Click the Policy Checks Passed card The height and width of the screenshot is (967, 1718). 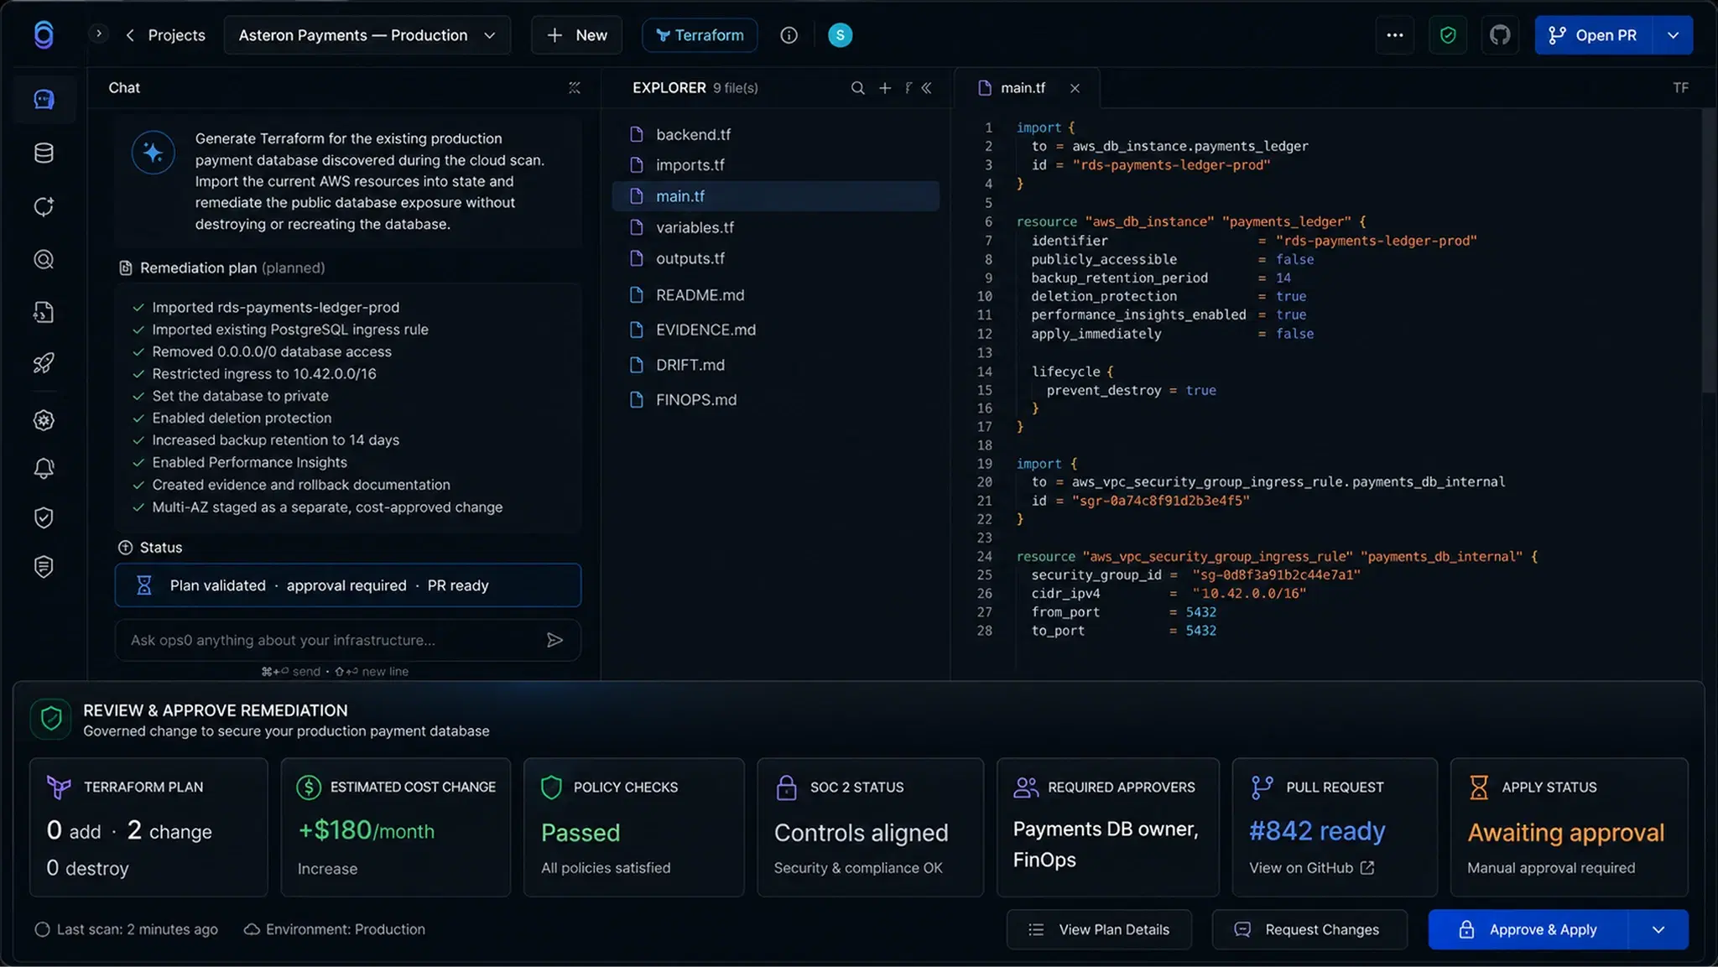(x=633, y=827)
